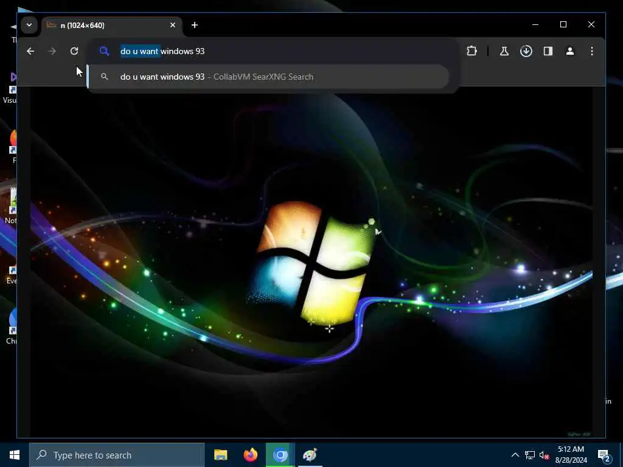Open the Extensions puzzle-piece icon

pyautogui.click(x=472, y=51)
